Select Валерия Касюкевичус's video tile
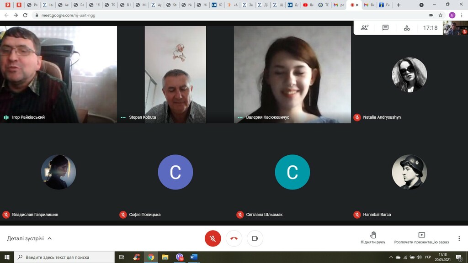This screenshot has width=468, height=263. pos(292,74)
